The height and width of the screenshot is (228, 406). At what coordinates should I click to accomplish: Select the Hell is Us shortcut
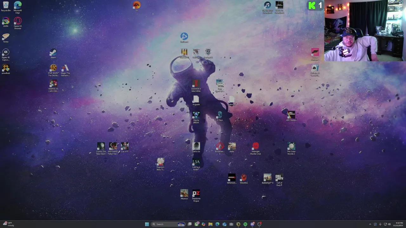pyautogui.click(x=196, y=148)
